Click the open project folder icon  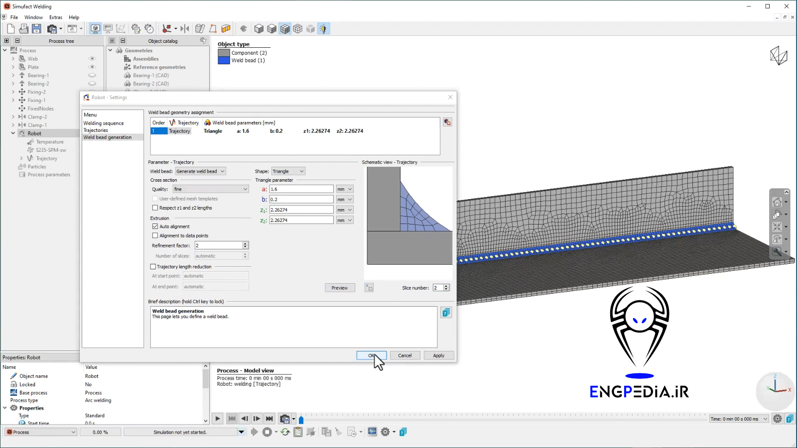click(24, 29)
